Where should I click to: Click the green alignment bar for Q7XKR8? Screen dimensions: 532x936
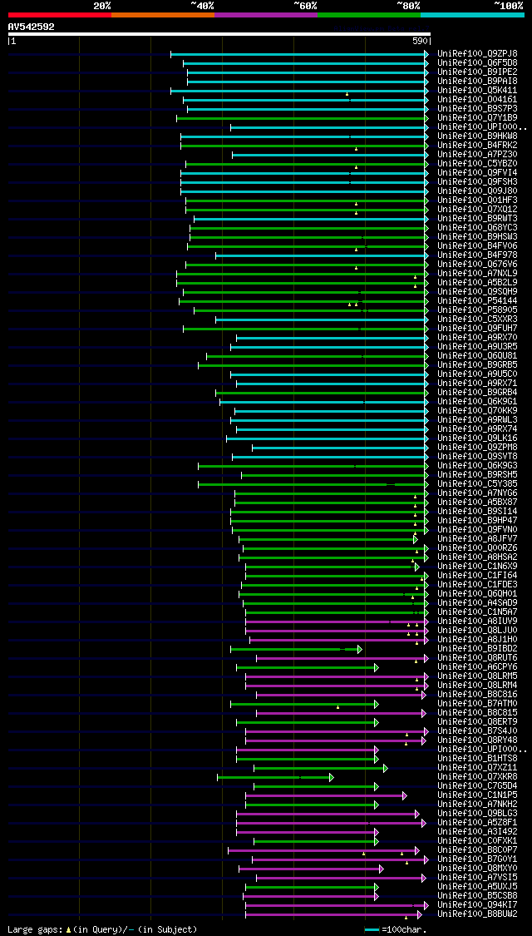[275, 777]
